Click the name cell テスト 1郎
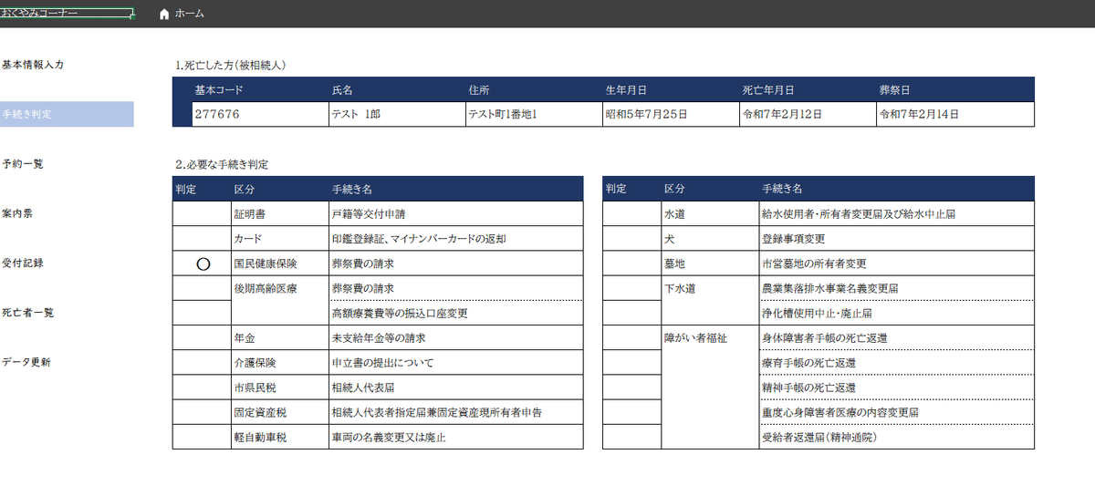Viewport: 1095px width, 496px height. click(x=396, y=114)
